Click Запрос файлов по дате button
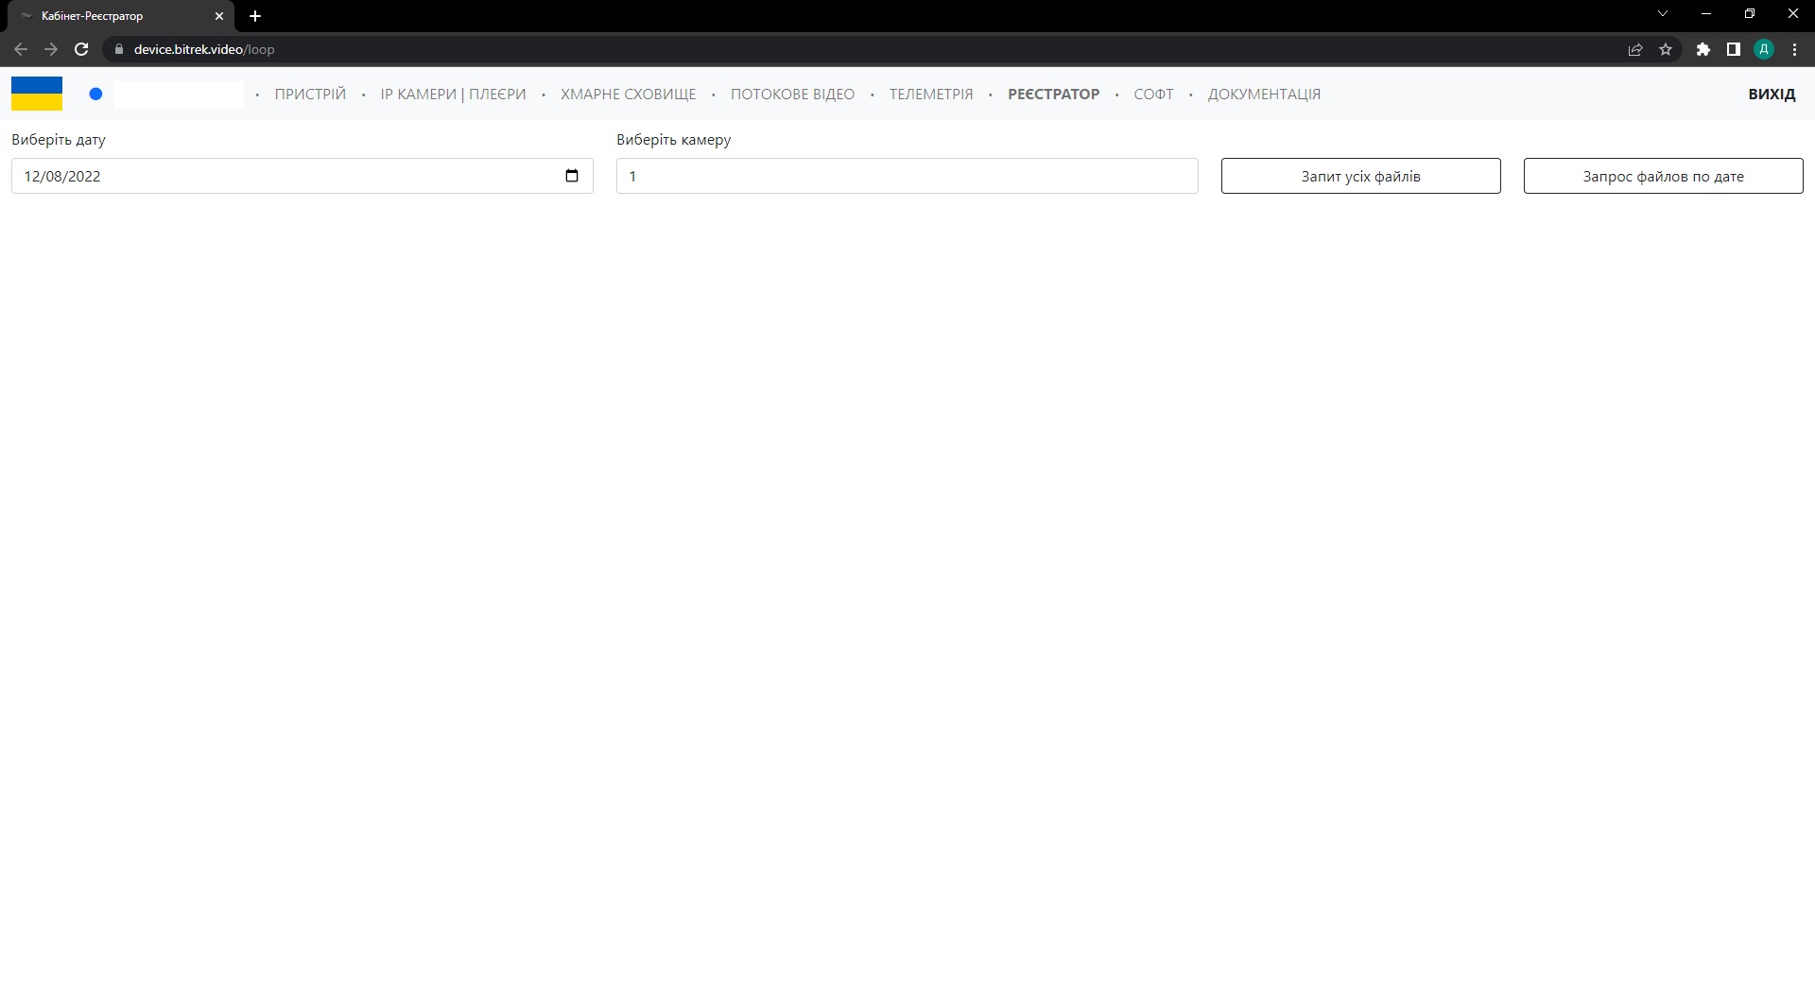This screenshot has height=983, width=1815. [x=1663, y=176]
